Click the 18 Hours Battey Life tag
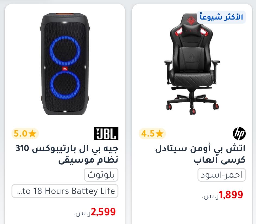 (65, 191)
